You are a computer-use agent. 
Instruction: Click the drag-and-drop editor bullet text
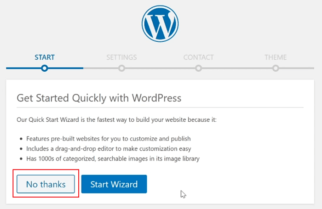point(109,148)
